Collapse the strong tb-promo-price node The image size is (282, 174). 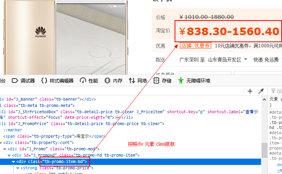point(18,168)
